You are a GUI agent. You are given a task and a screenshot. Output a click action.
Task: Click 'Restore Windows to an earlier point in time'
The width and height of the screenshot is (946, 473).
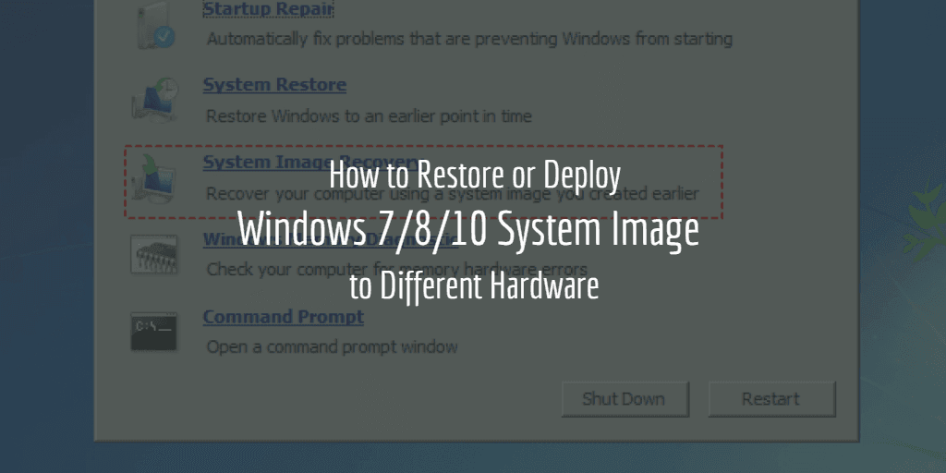(x=370, y=115)
